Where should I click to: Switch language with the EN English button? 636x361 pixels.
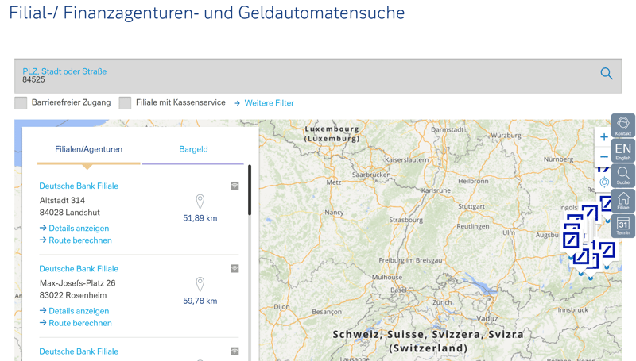point(622,151)
